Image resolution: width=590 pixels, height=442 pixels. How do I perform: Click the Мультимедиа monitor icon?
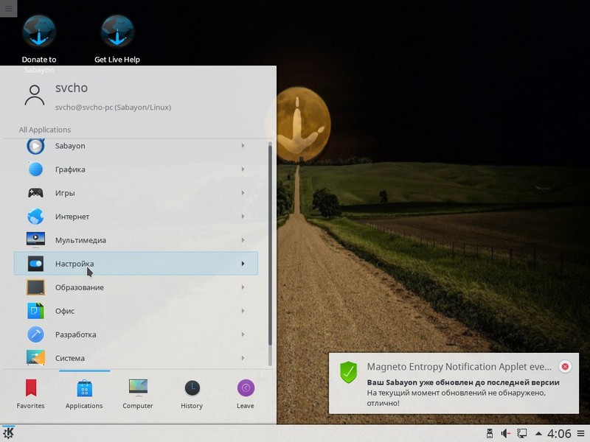pos(35,240)
